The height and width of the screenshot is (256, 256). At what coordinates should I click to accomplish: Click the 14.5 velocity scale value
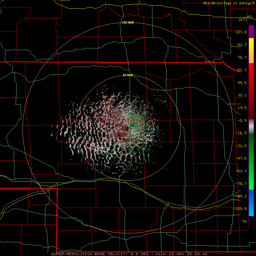(242, 108)
